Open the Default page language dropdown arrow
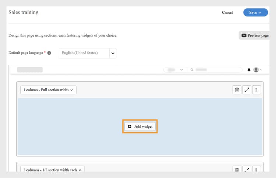276x178 pixels. click(x=113, y=53)
